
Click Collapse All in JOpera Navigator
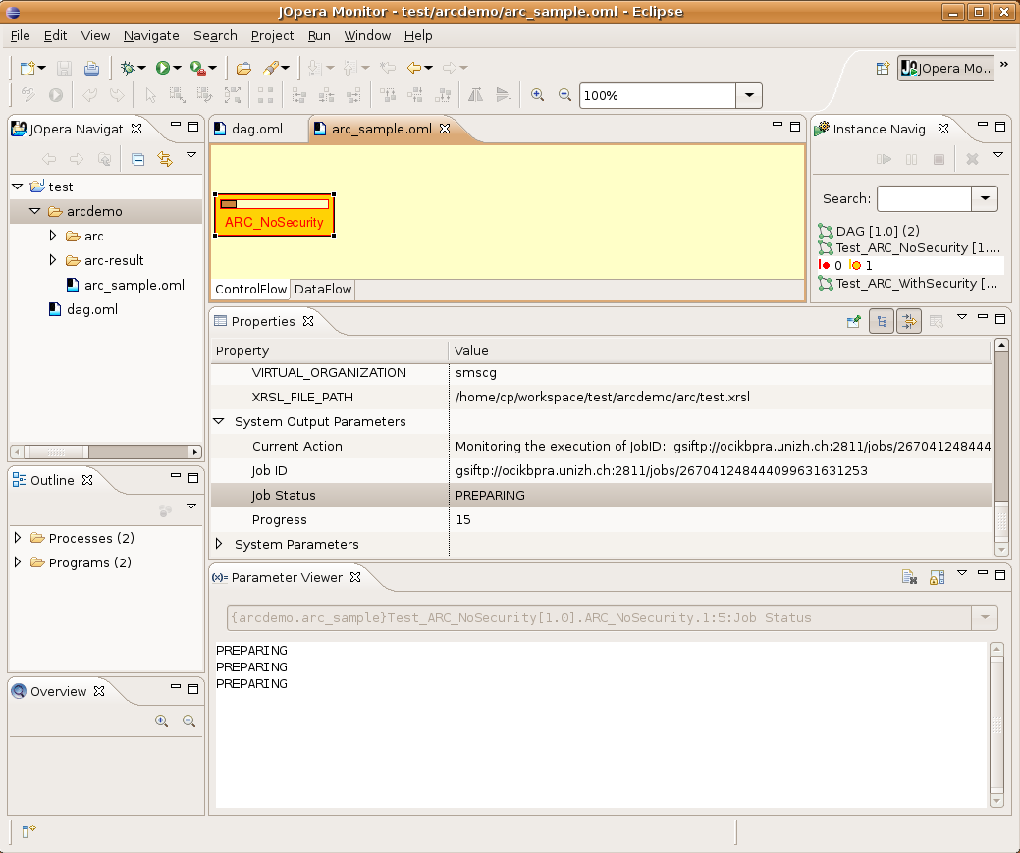coord(137,159)
